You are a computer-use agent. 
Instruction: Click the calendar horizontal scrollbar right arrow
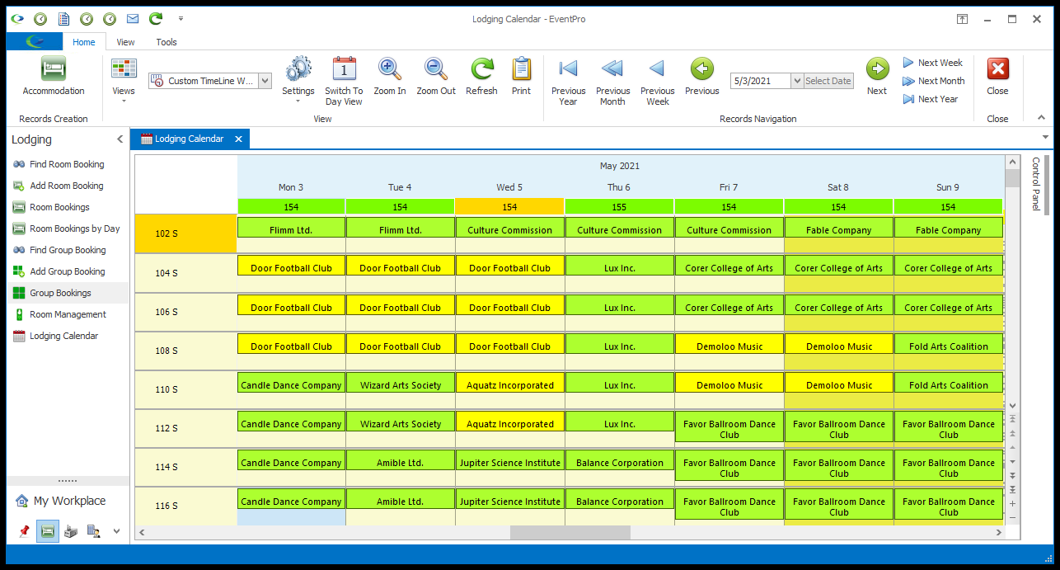(998, 533)
